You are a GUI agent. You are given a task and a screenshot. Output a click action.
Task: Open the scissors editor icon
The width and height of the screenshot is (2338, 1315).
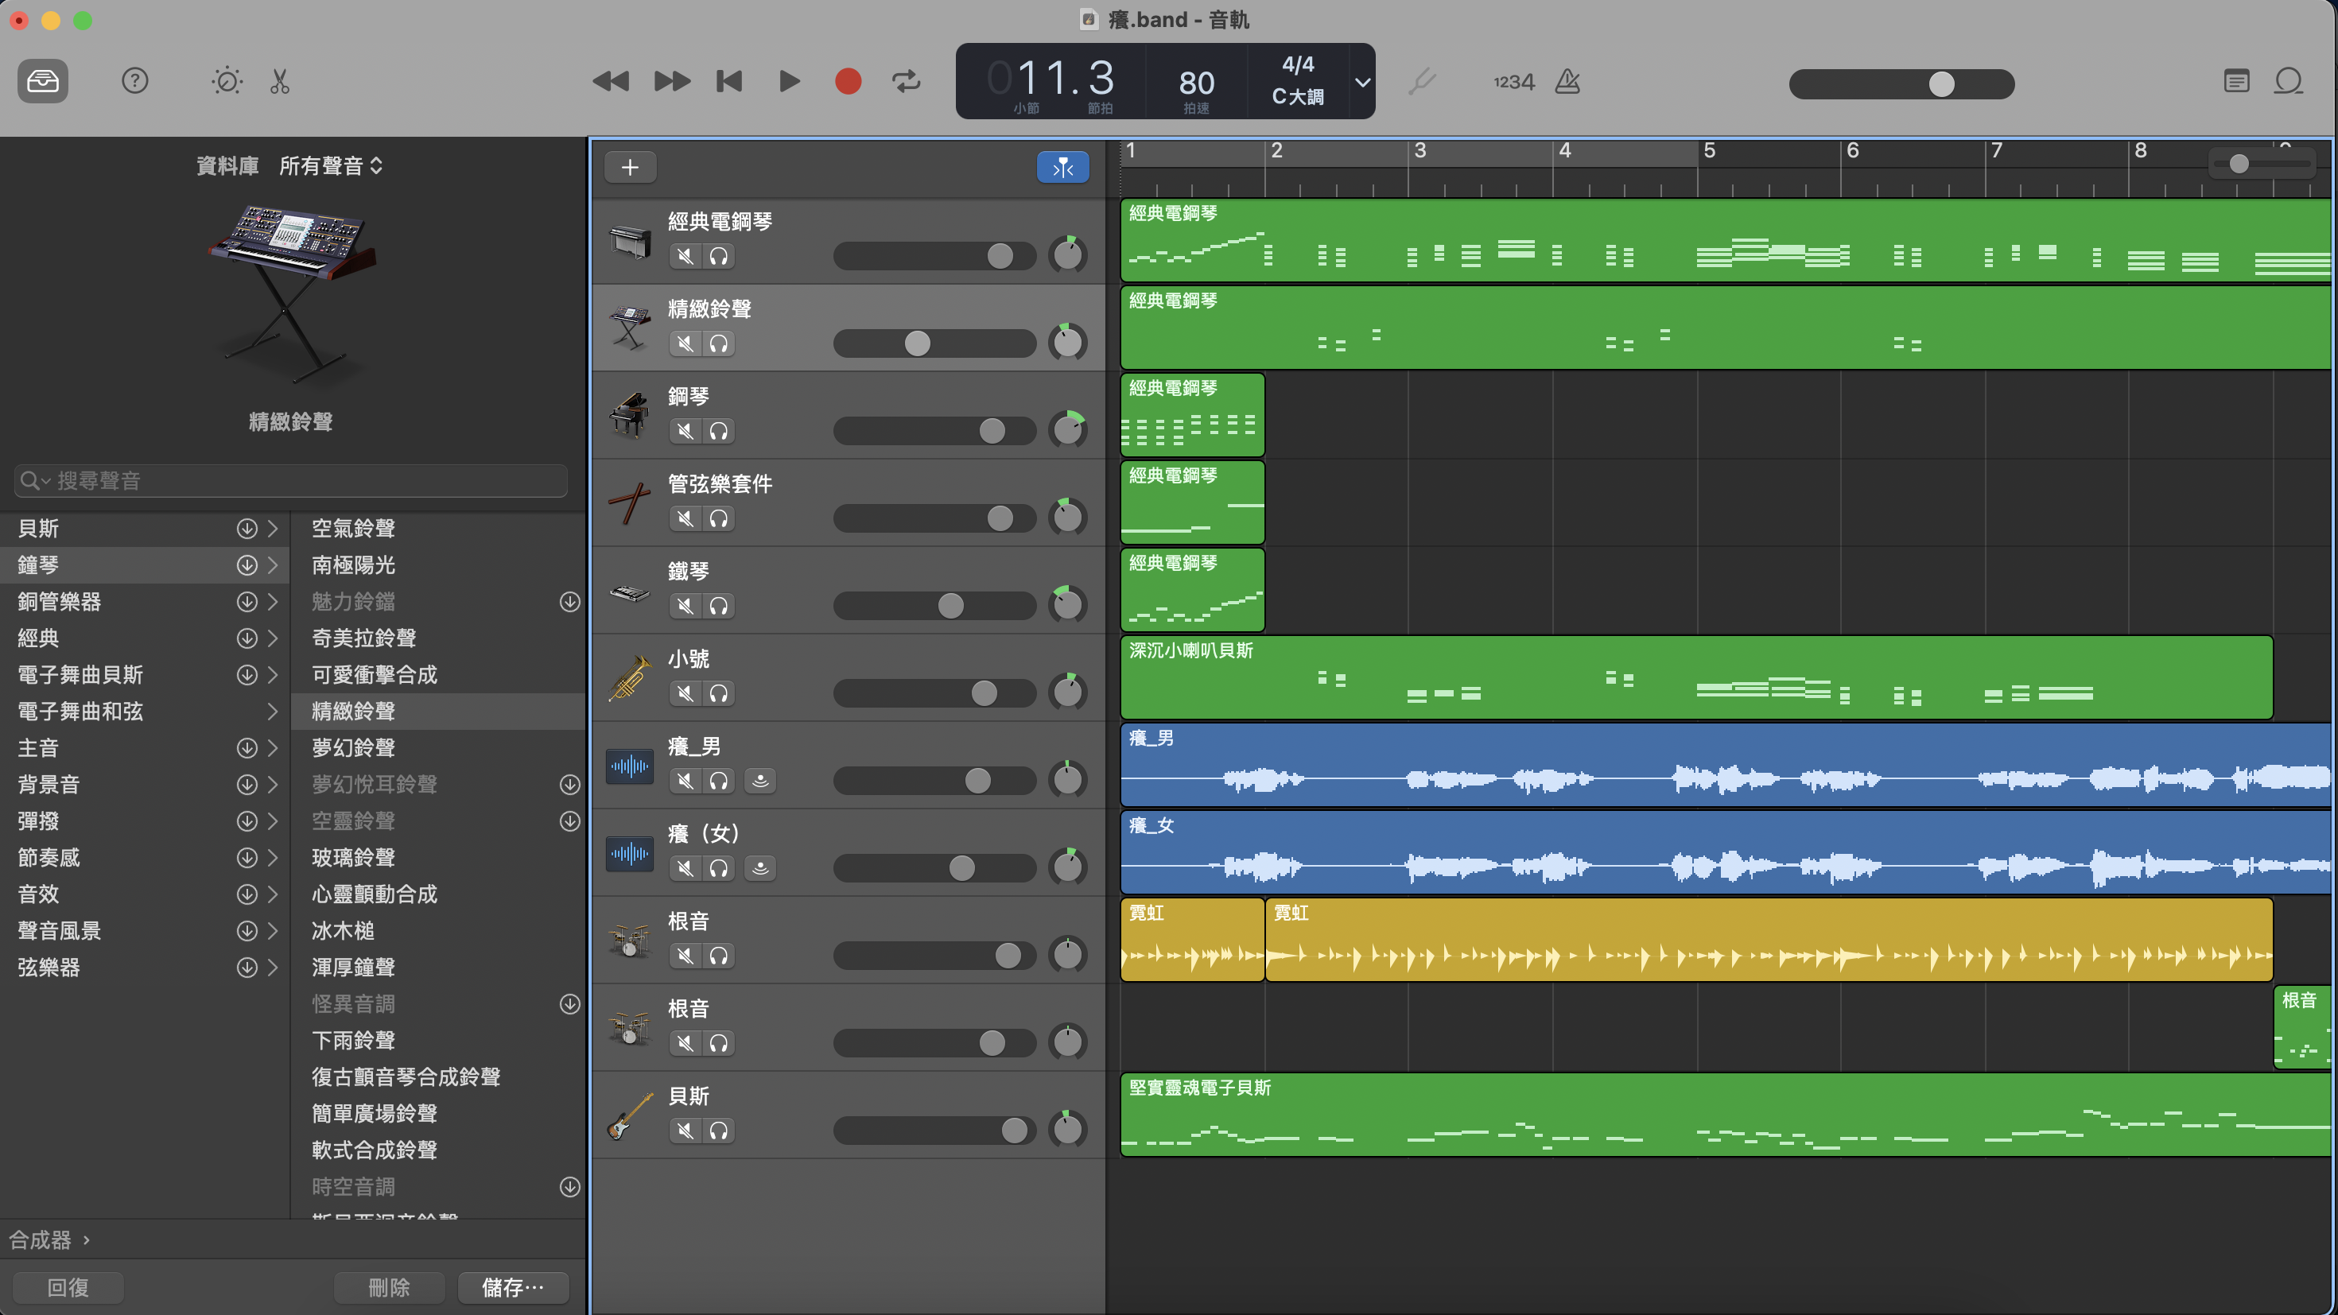[x=280, y=82]
